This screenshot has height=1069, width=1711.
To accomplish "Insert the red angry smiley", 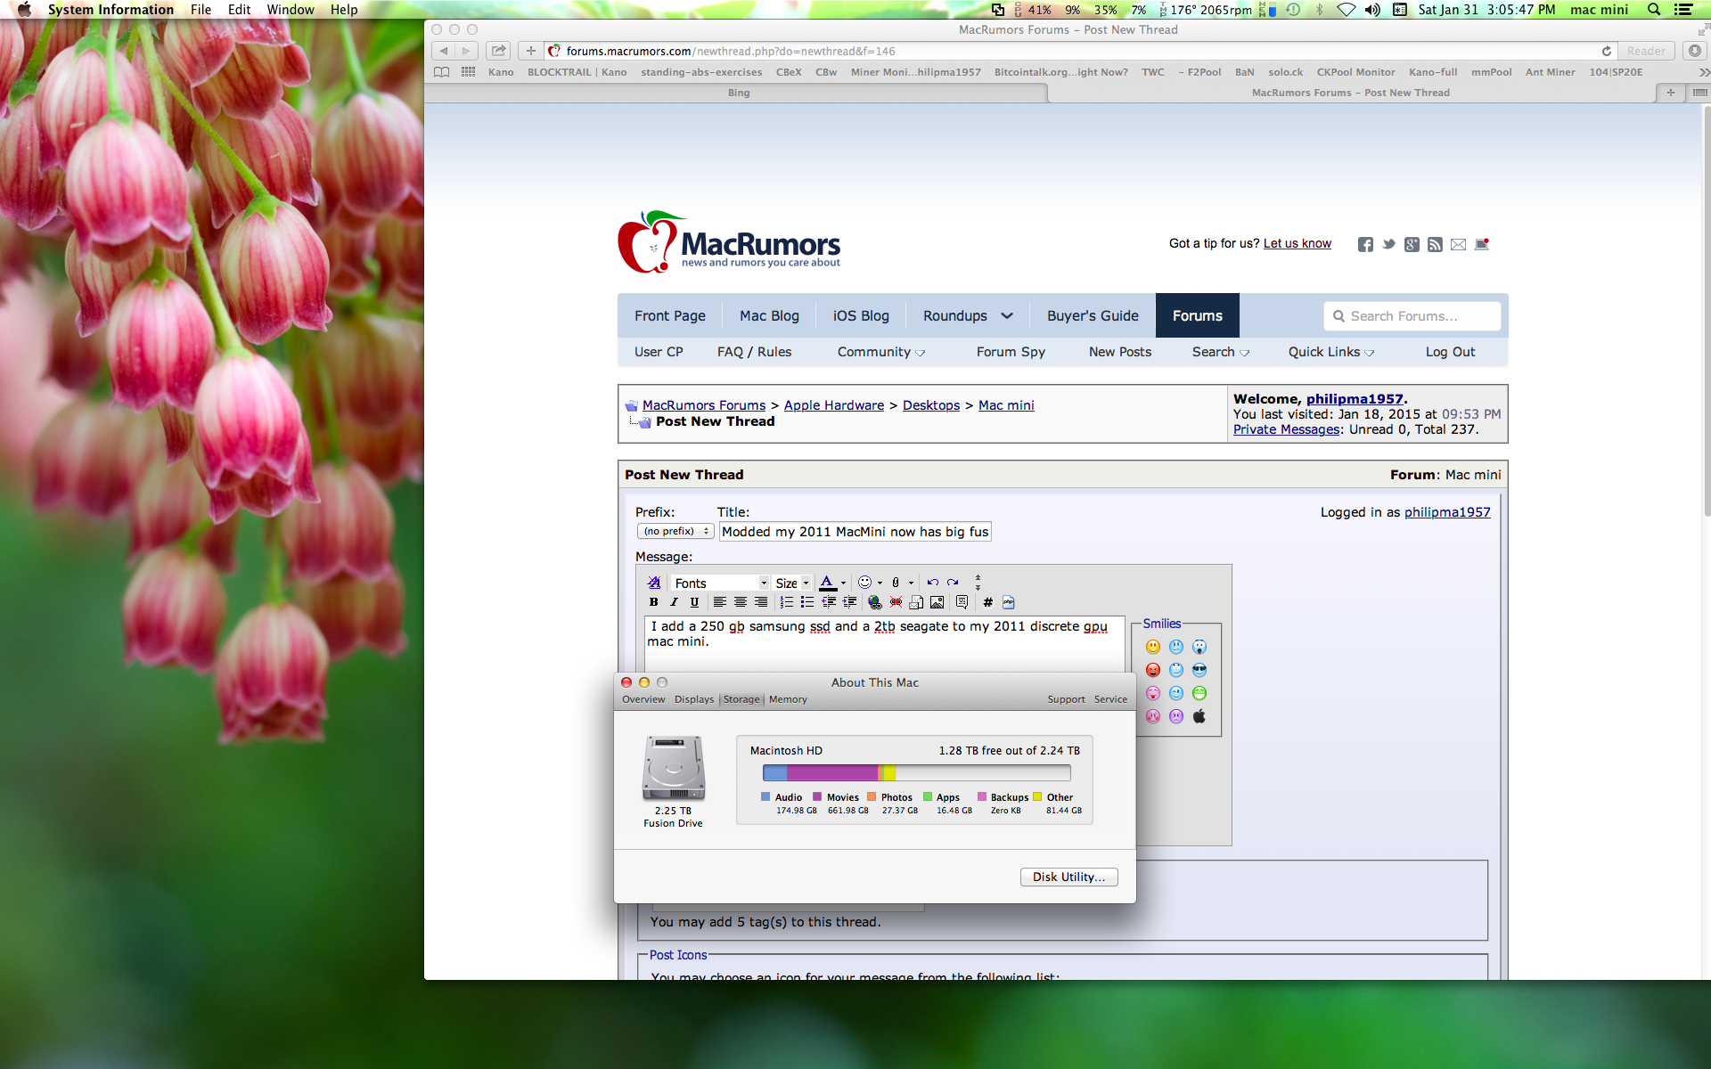I will pos(1153,670).
